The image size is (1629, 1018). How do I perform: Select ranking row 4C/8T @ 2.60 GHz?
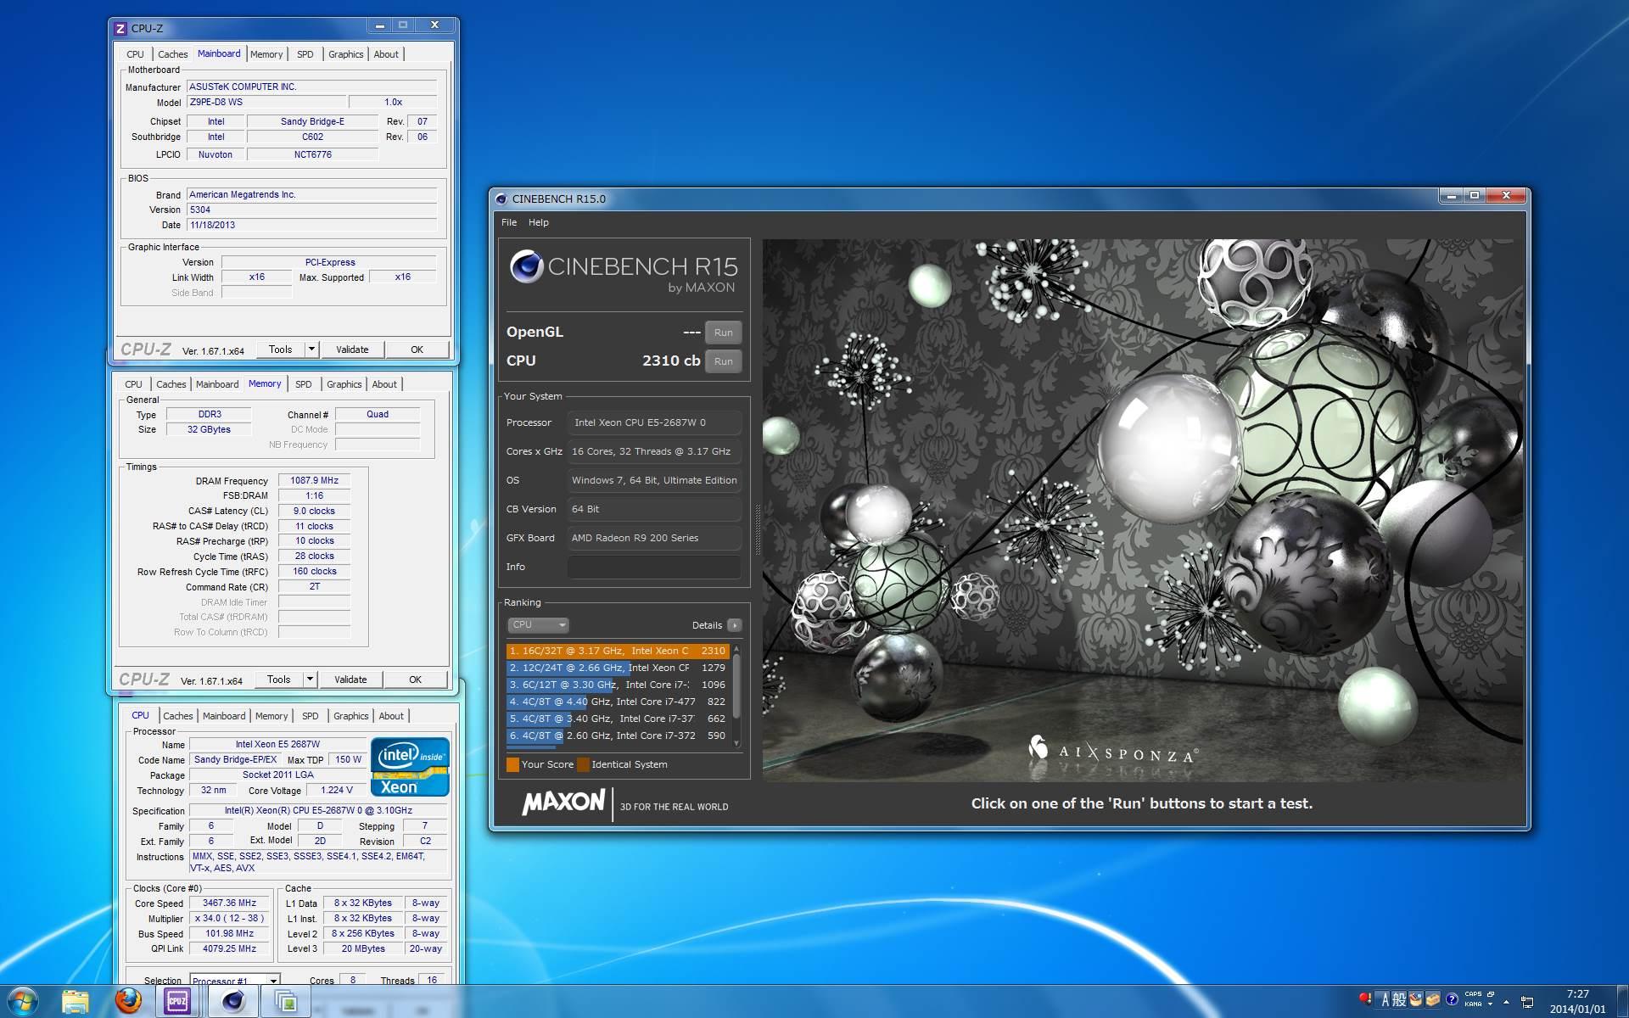point(618,736)
